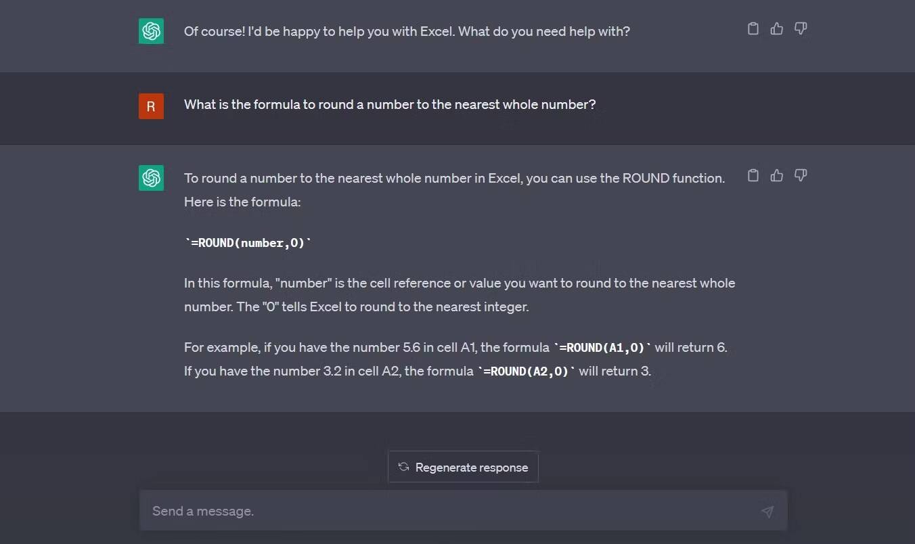Copy the ROUND function answer to clipboard
915x544 pixels.
click(x=753, y=175)
